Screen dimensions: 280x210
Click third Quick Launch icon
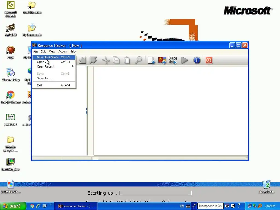tap(44, 206)
